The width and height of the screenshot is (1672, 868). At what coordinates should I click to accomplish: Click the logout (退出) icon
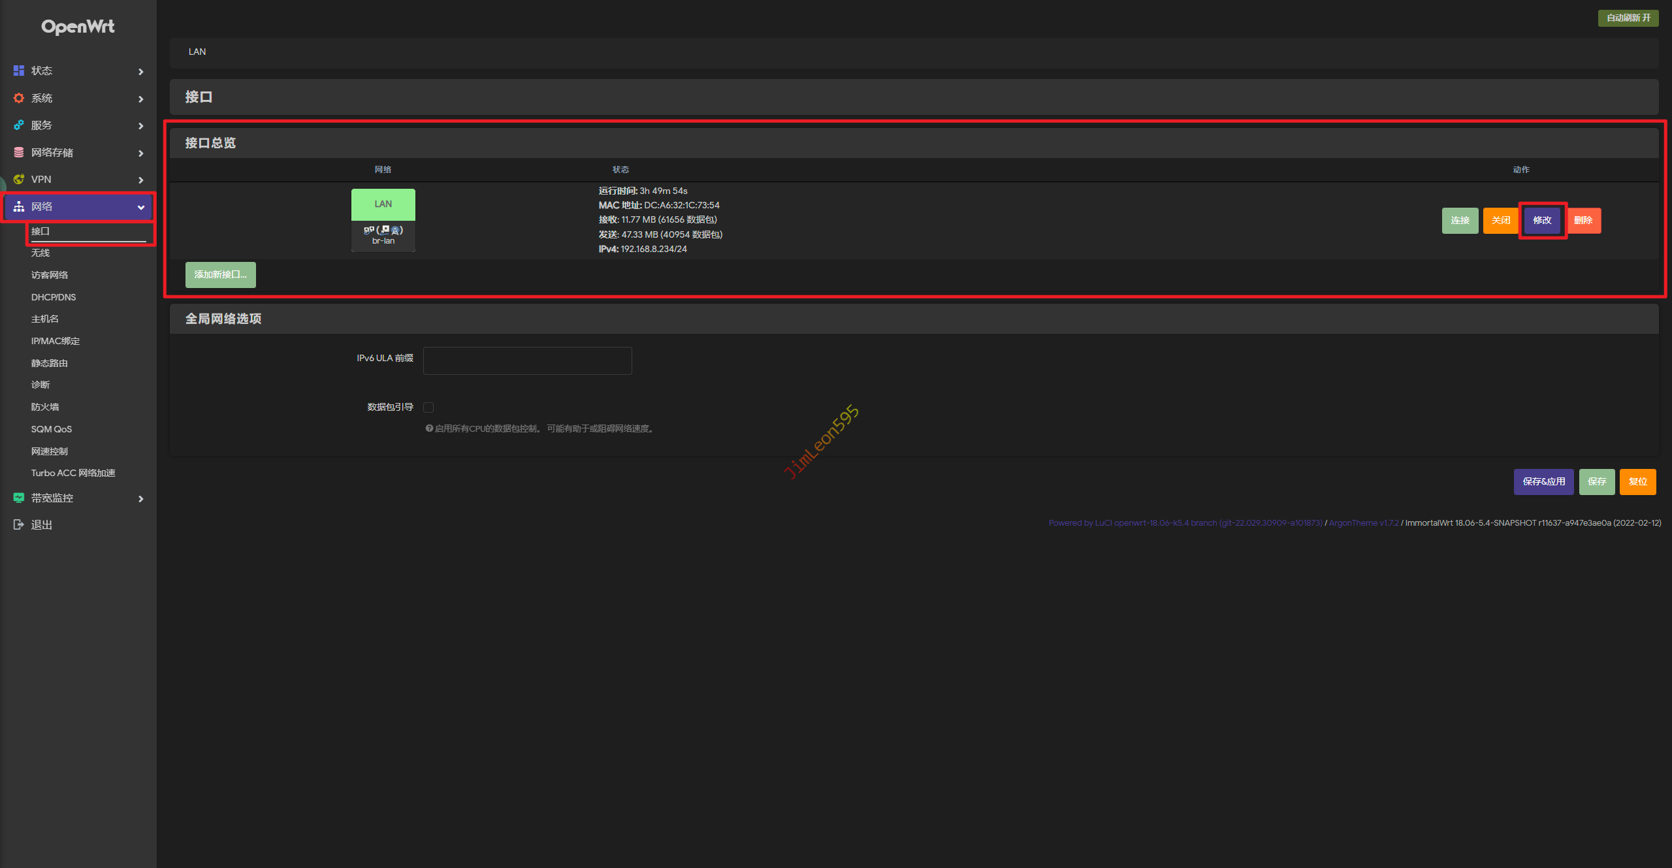[x=19, y=524]
